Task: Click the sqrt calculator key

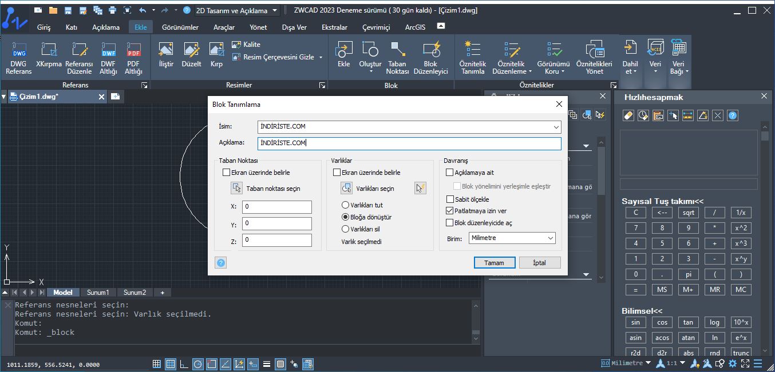Action: 689,213
